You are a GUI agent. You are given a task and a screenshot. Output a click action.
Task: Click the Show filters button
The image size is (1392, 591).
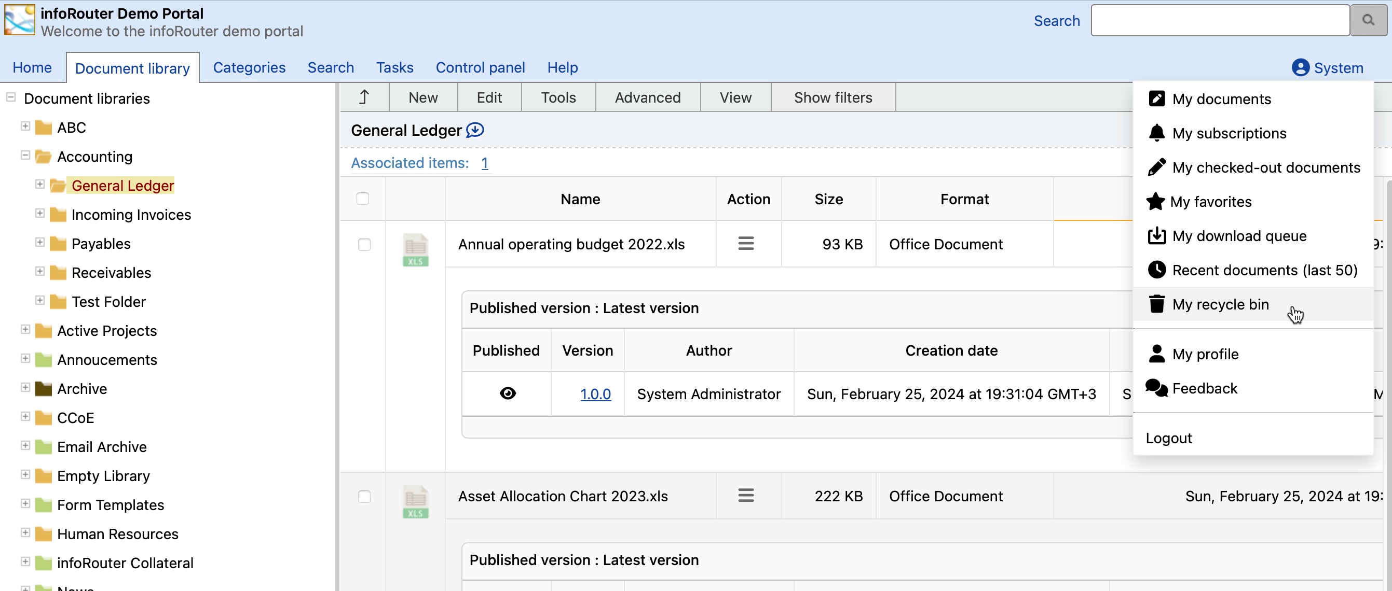coord(832,97)
